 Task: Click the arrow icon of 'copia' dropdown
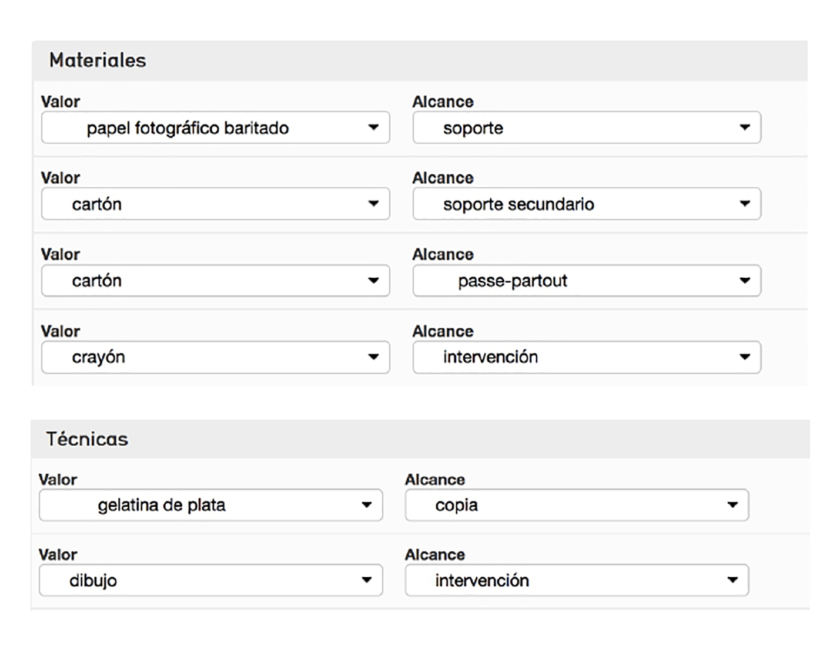[x=732, y=505]
